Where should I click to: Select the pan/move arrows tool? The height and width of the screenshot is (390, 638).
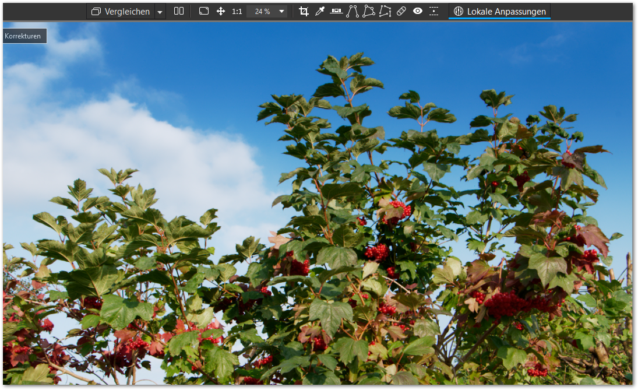click(x=221, y=11)
